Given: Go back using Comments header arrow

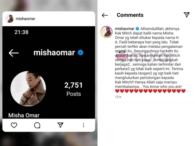Looking at the screenshot, I should [105, 15].
